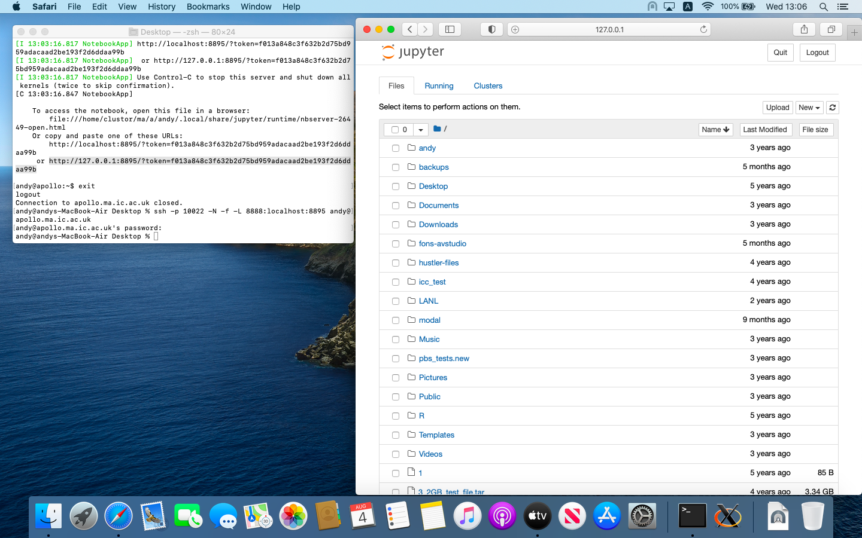
Task: Open Finder from the Dock
Action: (48, 516)
